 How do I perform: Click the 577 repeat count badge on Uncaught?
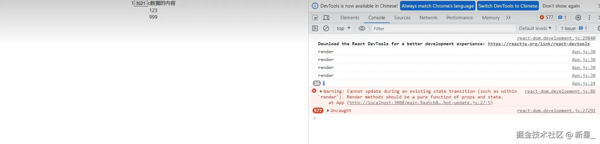point(318,110)
